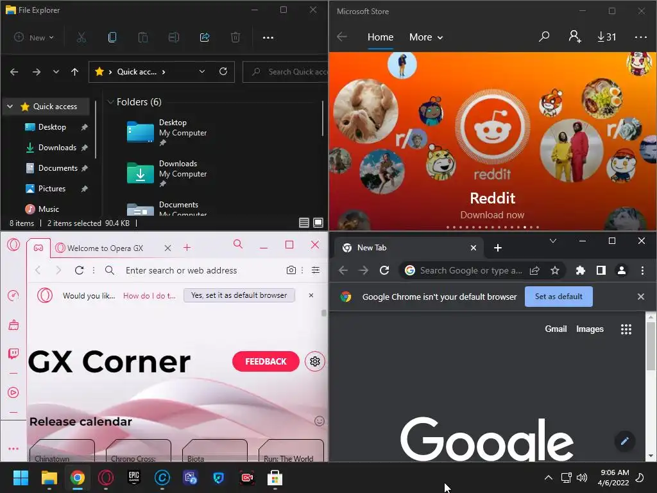The height and width of the screenshot is (493, 657).
Task: Open Epic Games launcher from the taskbar
Action: 133,478
